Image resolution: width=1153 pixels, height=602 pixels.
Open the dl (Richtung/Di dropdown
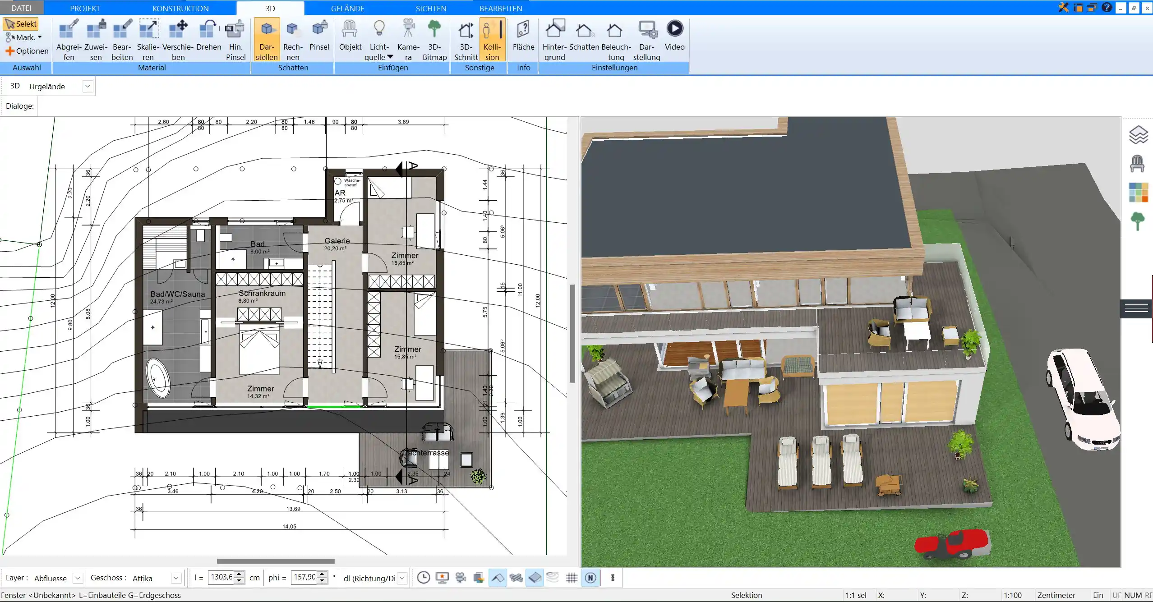[402, 578]
